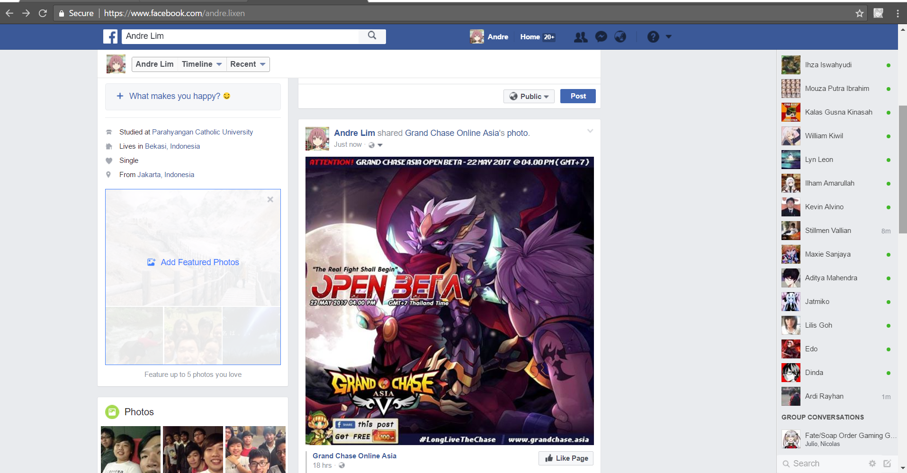Open chat with Edo
Viewport: 907px width, 473px height.
837,349
